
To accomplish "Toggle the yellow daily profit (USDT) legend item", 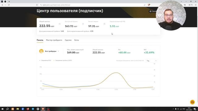I will point(63,60).
